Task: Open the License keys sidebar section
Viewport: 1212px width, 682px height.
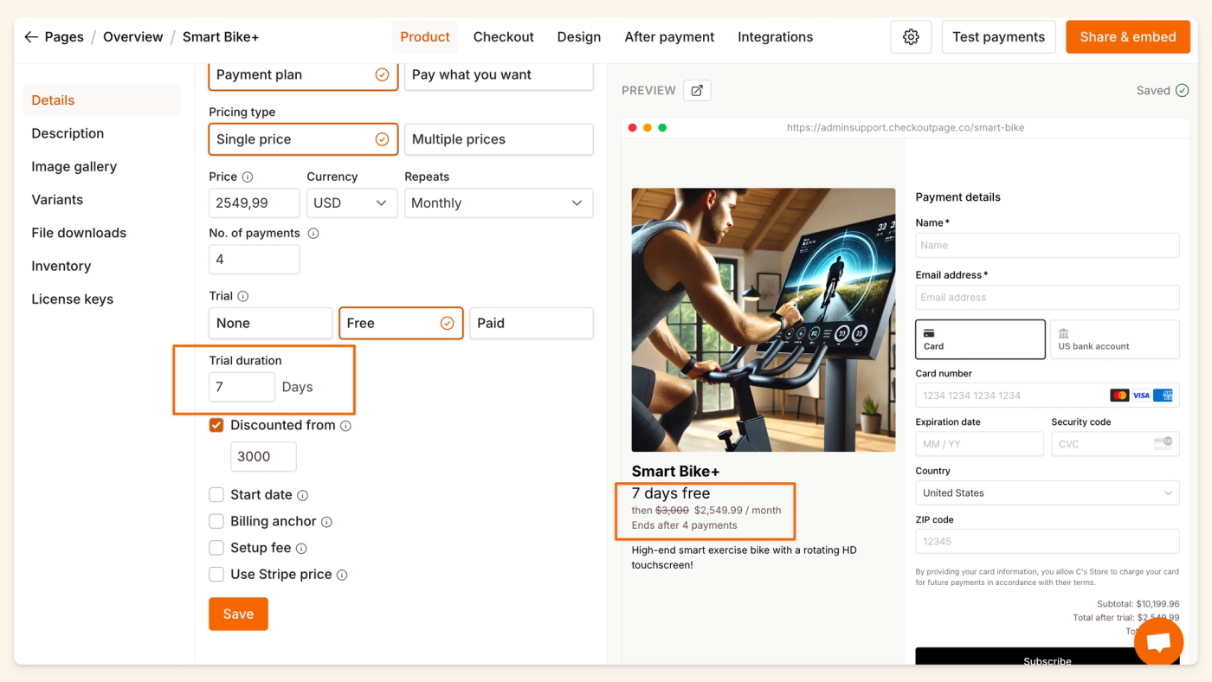Action: 73,299
